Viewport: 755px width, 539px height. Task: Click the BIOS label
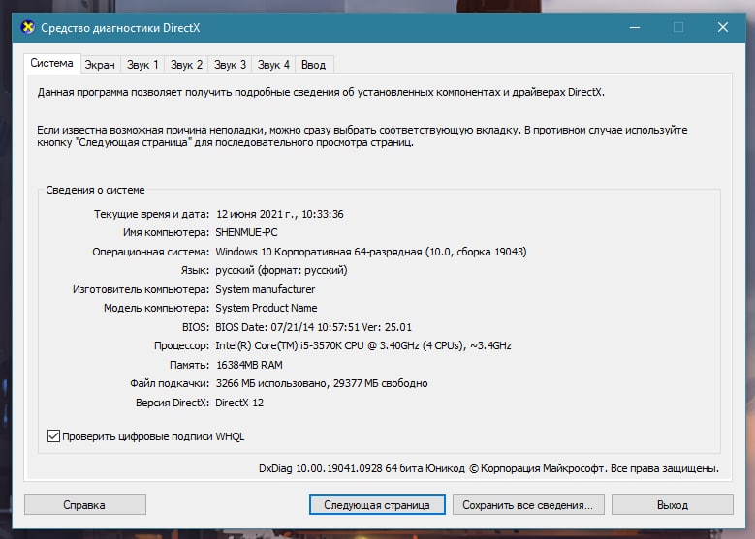pyautogui.click(x=196, y=327)
